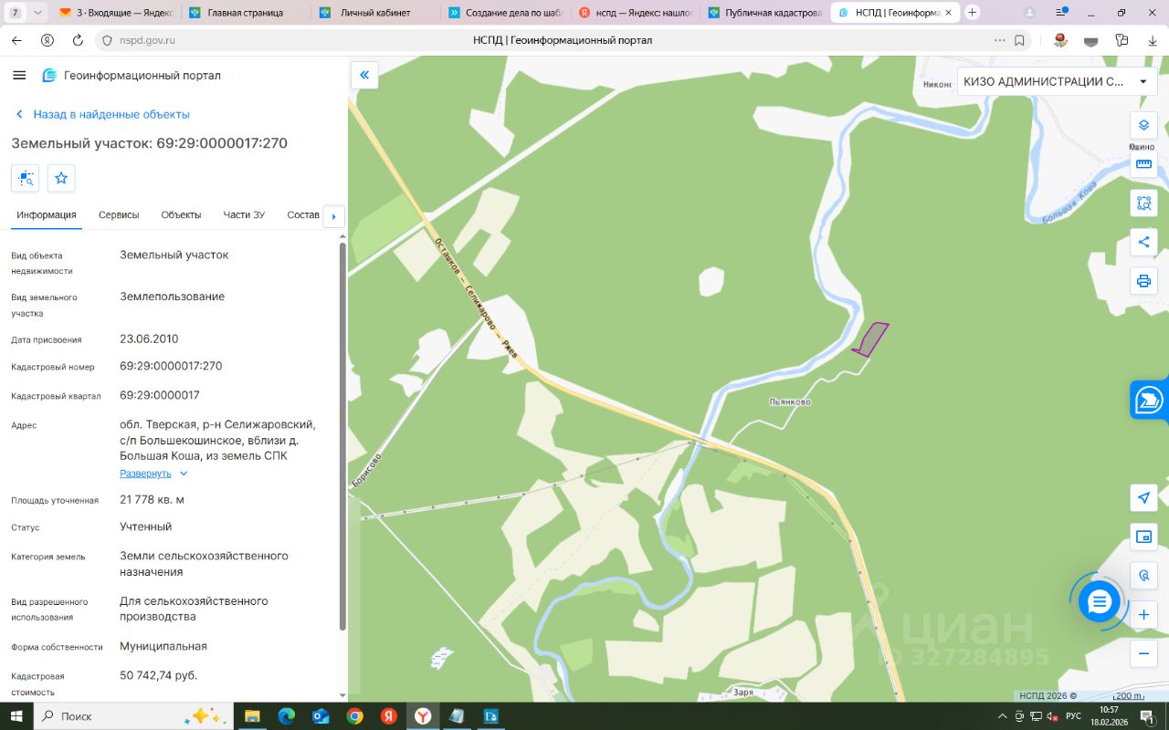Screen dimensions: 1169x730
Task: Switch to browser tab 'Публичная кадастровая'
Action: (764, 13)
